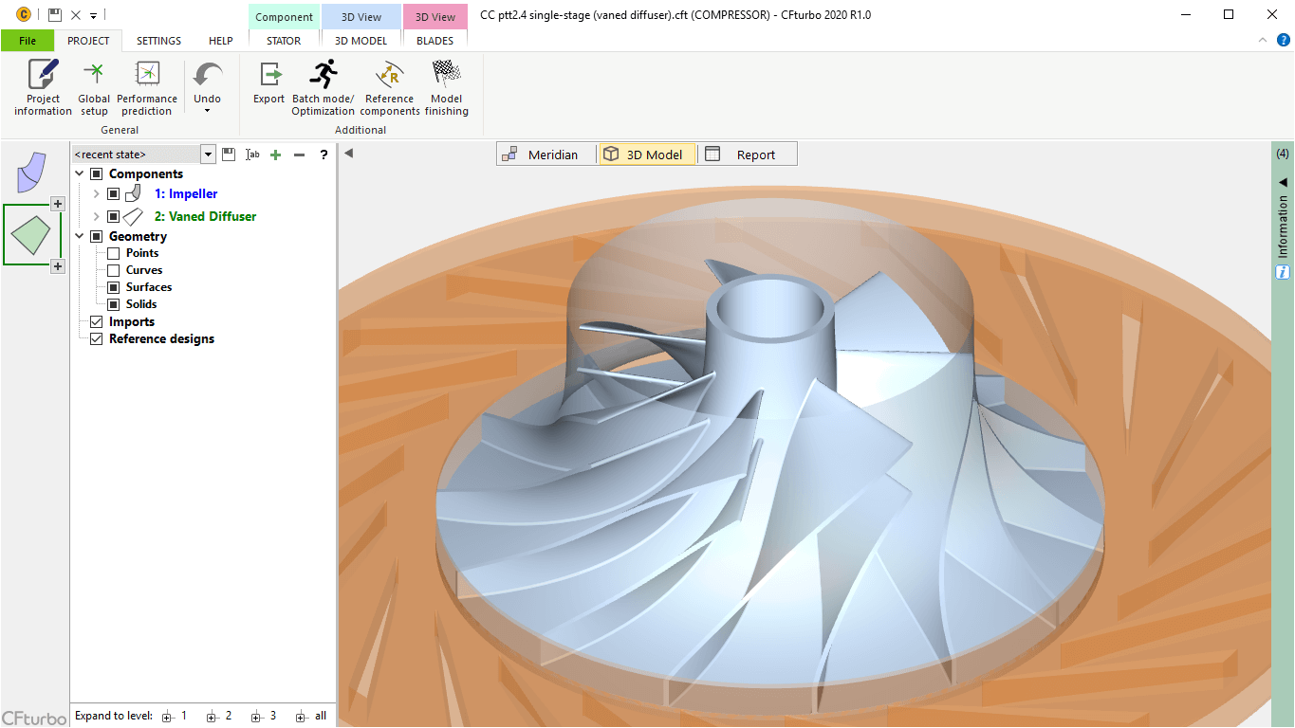Image resolution: width=1295 pixels, height=728 pixels.
Task: Open Reference components
Action: pyautogui.click(x=390, y=87)
